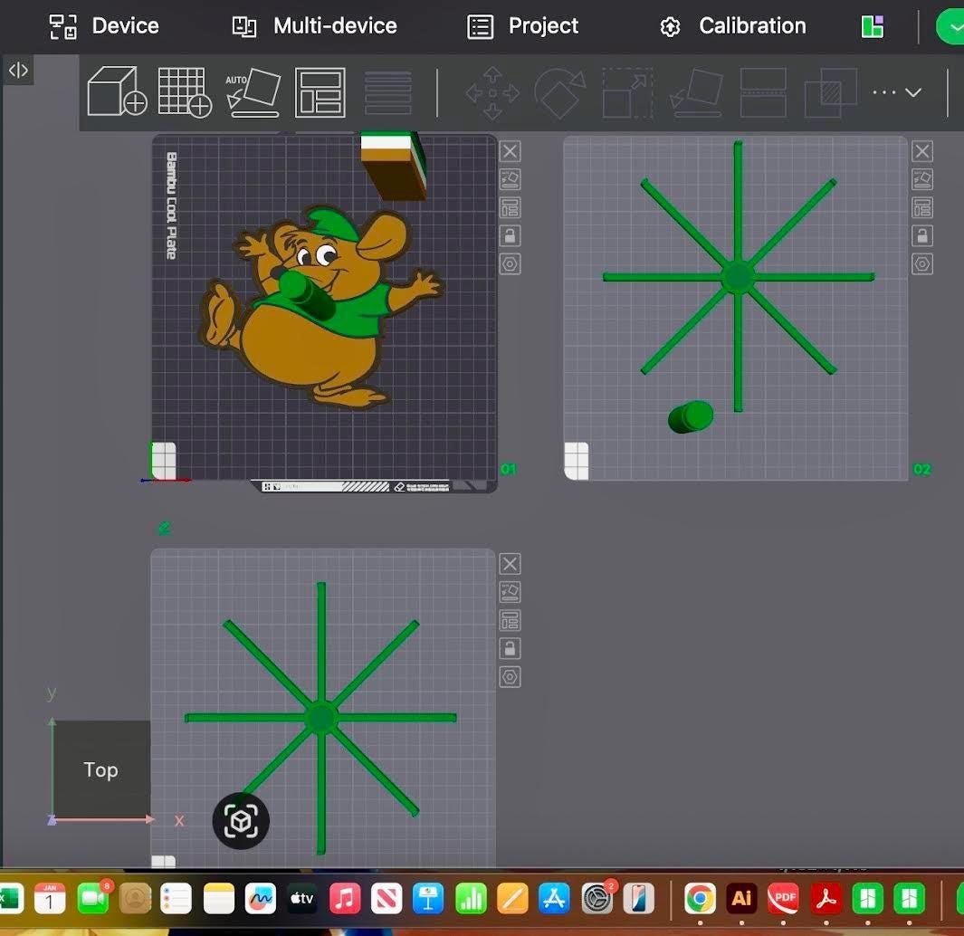This screenshot has width=964, height=936.
Task: Open FaceTime from the dock
Action: click(x=93, y=899)
